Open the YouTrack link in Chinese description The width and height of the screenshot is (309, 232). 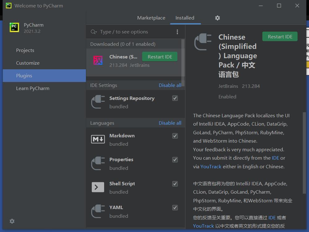[x=203, y=226]
